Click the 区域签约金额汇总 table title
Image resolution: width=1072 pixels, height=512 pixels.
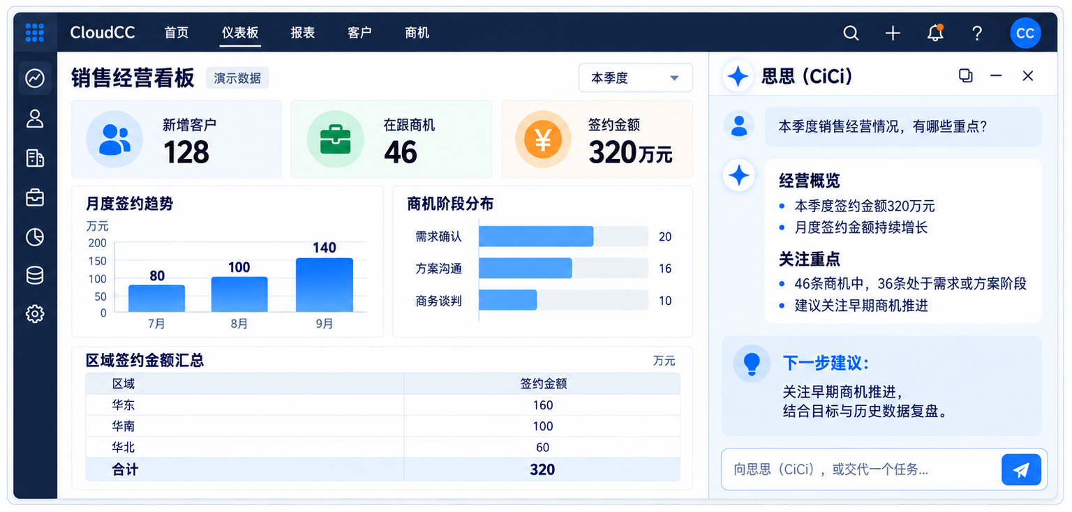(144, 361)
